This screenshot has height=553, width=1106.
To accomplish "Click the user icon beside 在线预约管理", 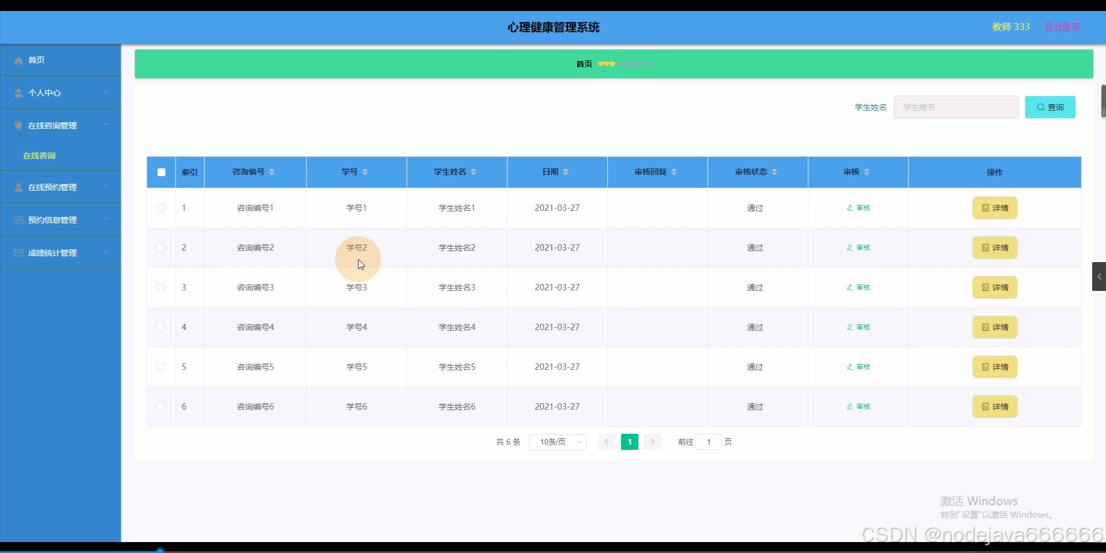I will coord(18,187).
